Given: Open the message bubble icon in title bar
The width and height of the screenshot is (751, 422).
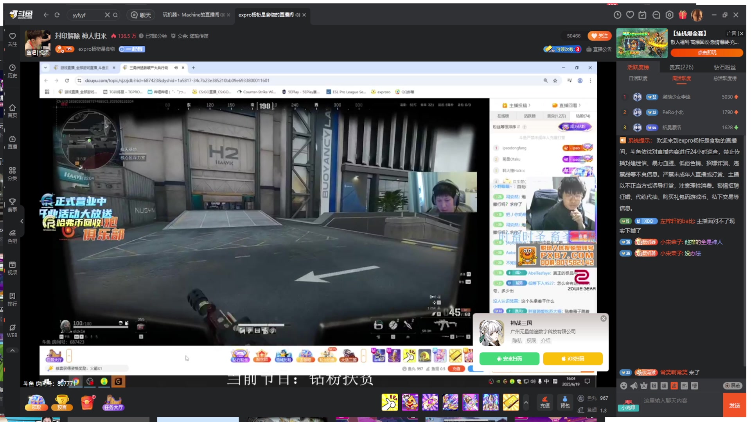Looking at the screenshot, I should pyautogui.click(x=656, y=15).
